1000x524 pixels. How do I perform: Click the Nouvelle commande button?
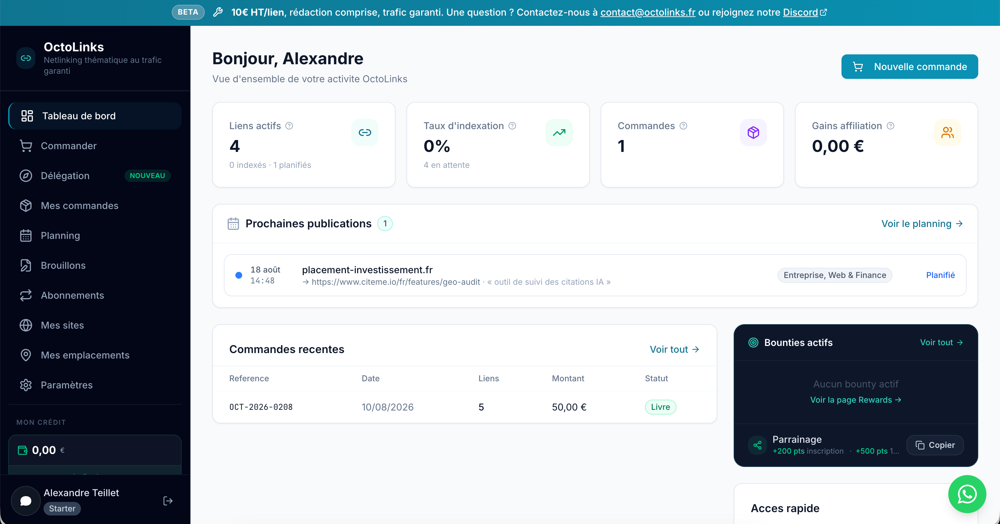(x=909, y=67)
